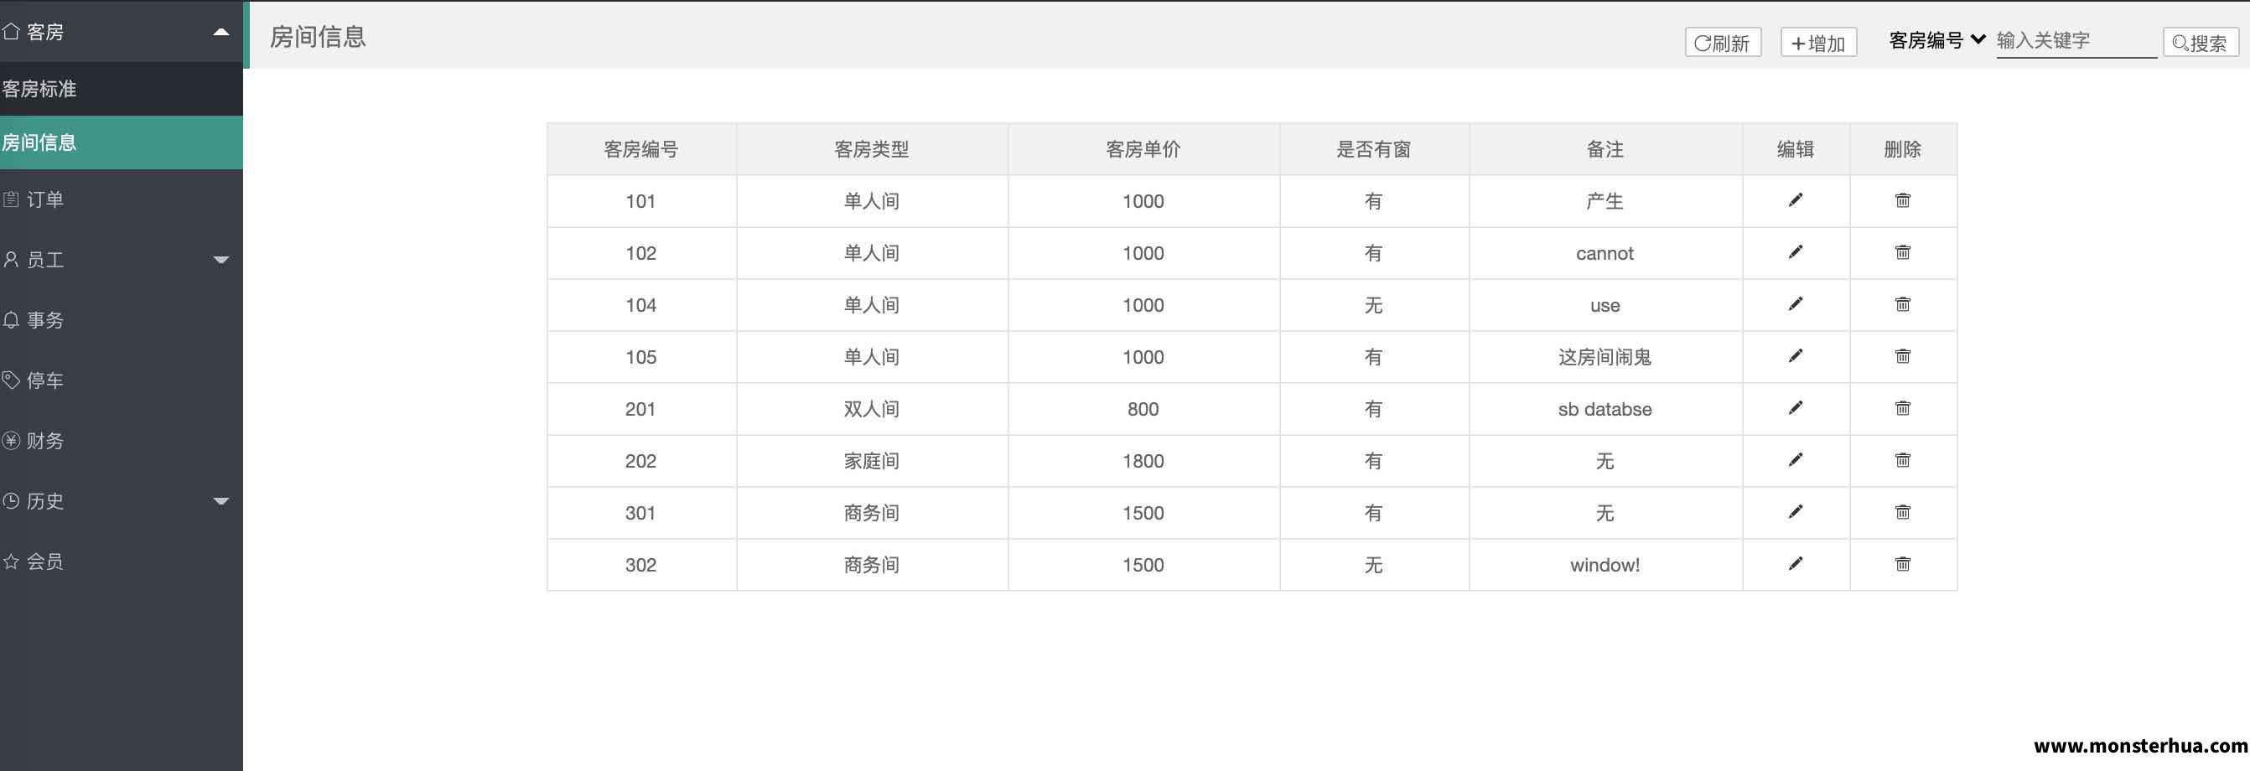
Task: Edit room 202 with the pencil icon
Action: tap(1795, 460)
